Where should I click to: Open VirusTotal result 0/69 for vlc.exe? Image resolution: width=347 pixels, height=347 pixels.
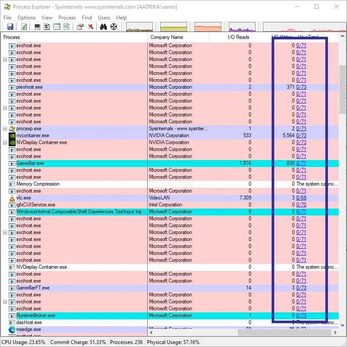[301, 198]
